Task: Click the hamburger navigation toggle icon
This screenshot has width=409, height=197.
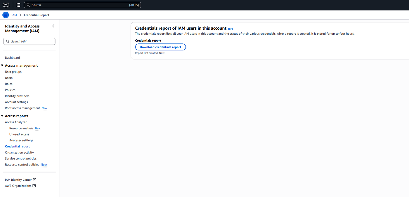Action: coord(6,15)
